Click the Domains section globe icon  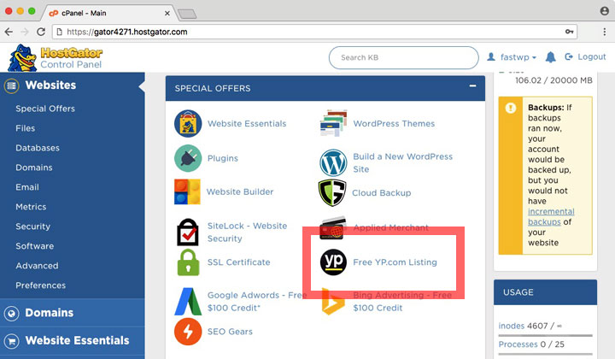(11, 313)
